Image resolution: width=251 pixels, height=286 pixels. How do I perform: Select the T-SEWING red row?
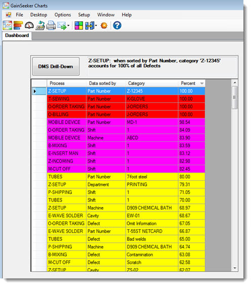click(126, 99)
